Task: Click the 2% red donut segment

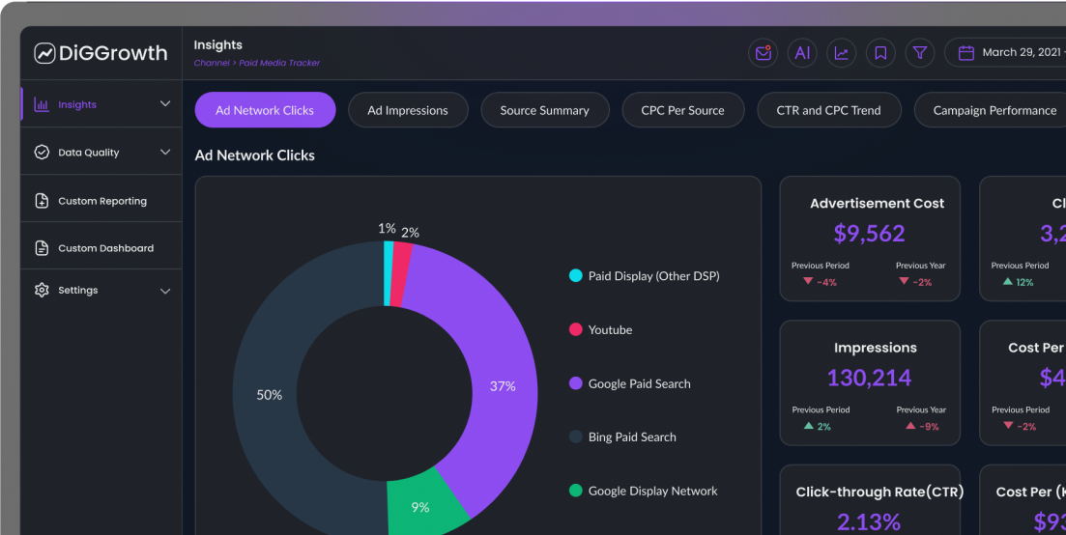Action: (402, 275)
